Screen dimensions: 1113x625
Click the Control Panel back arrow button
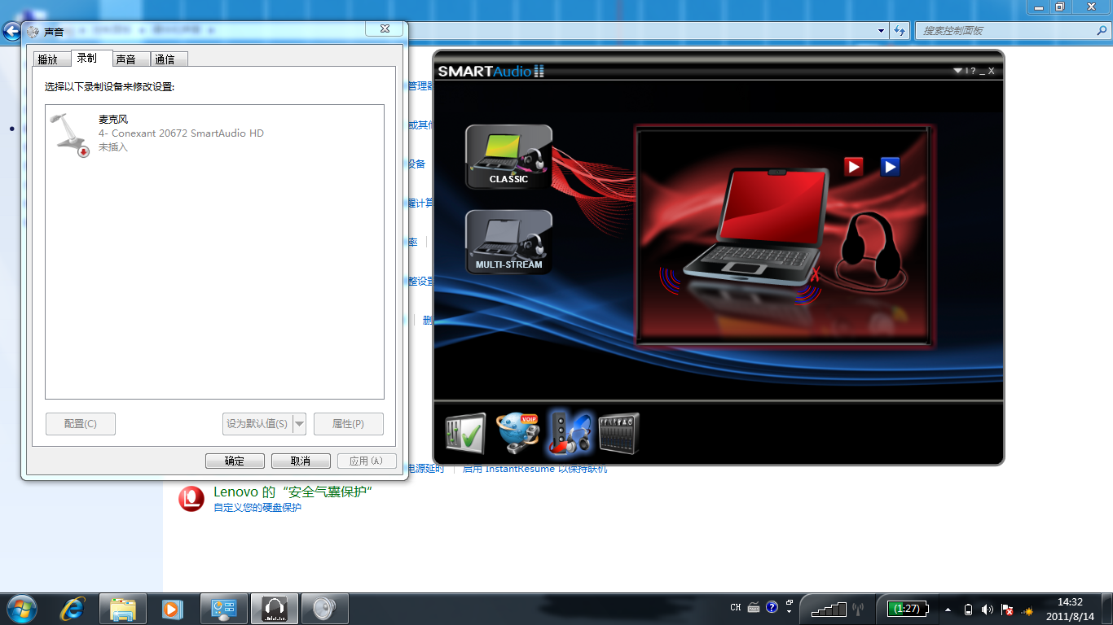click(x=11, y=32)
